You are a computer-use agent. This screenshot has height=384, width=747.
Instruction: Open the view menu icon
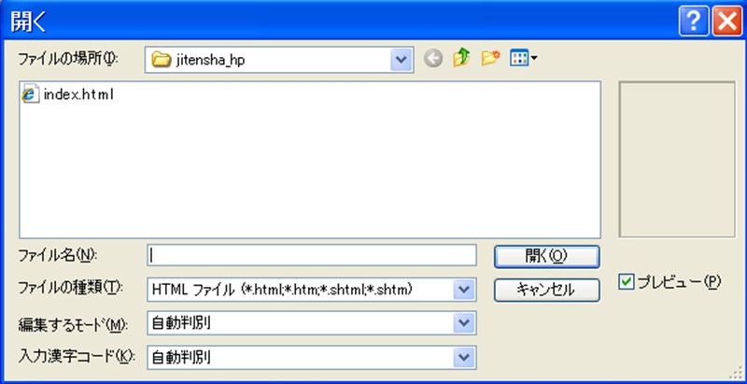[523, 59]
